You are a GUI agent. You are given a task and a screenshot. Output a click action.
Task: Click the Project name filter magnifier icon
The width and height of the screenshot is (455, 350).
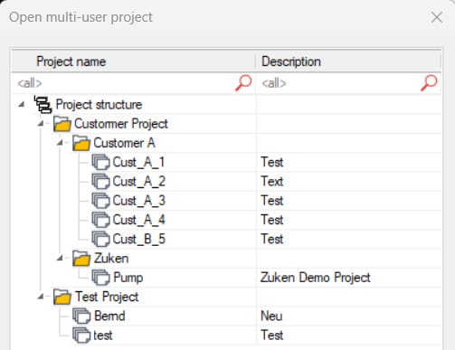(243, 83)
